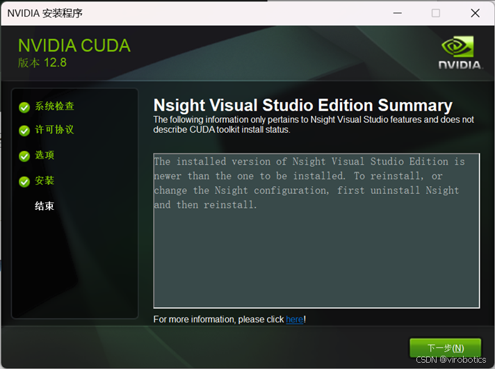Screen dimensions: 495x369
Task: Click the green checkmark beside 系统检查
Action: pyautogui.click(x=24, y=107)
